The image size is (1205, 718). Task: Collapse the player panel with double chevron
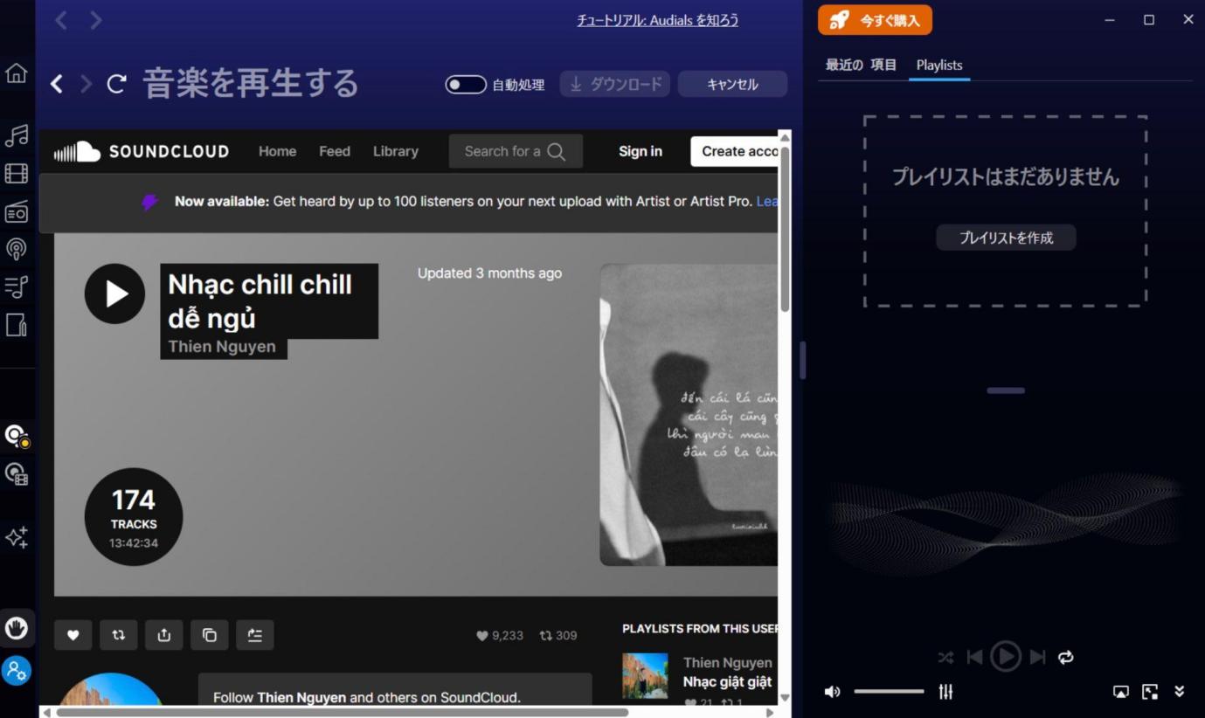(x=1179, y=692)
